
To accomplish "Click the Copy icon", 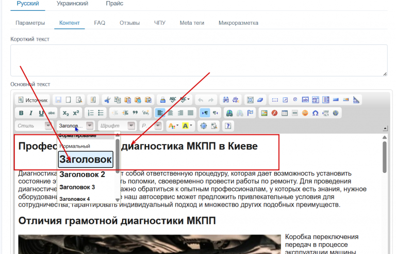I will click(x=118, y=100).
